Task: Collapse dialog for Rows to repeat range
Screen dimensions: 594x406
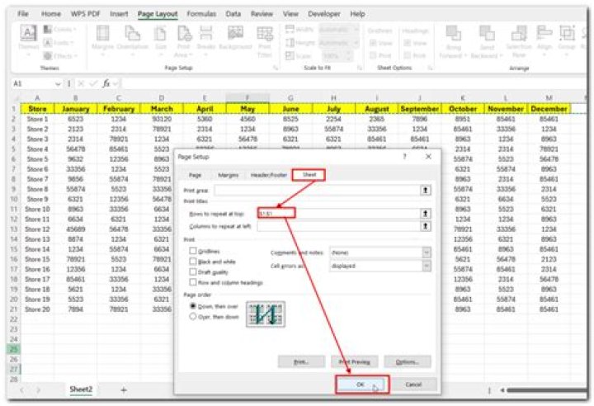Action: (426, 214)
